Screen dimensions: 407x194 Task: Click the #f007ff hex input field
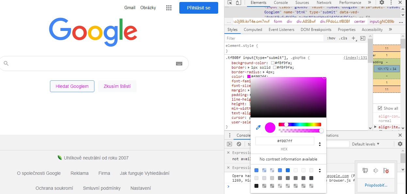pos(285,141)
